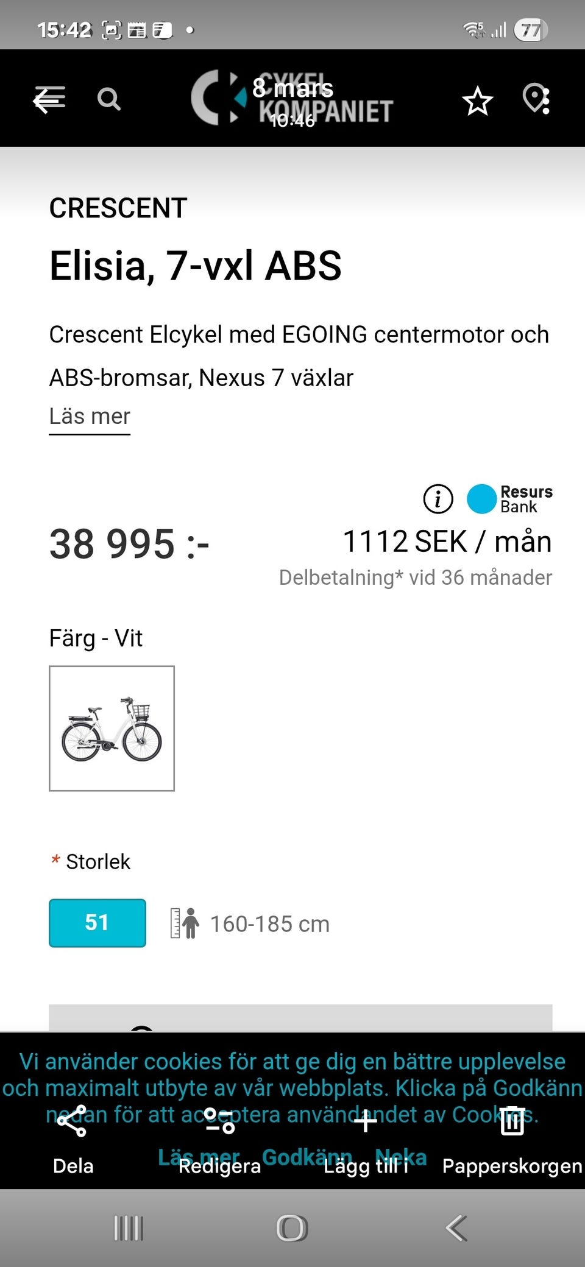Select the white bike color thumbnail
585x1267 pixels.
click(112, 729)
